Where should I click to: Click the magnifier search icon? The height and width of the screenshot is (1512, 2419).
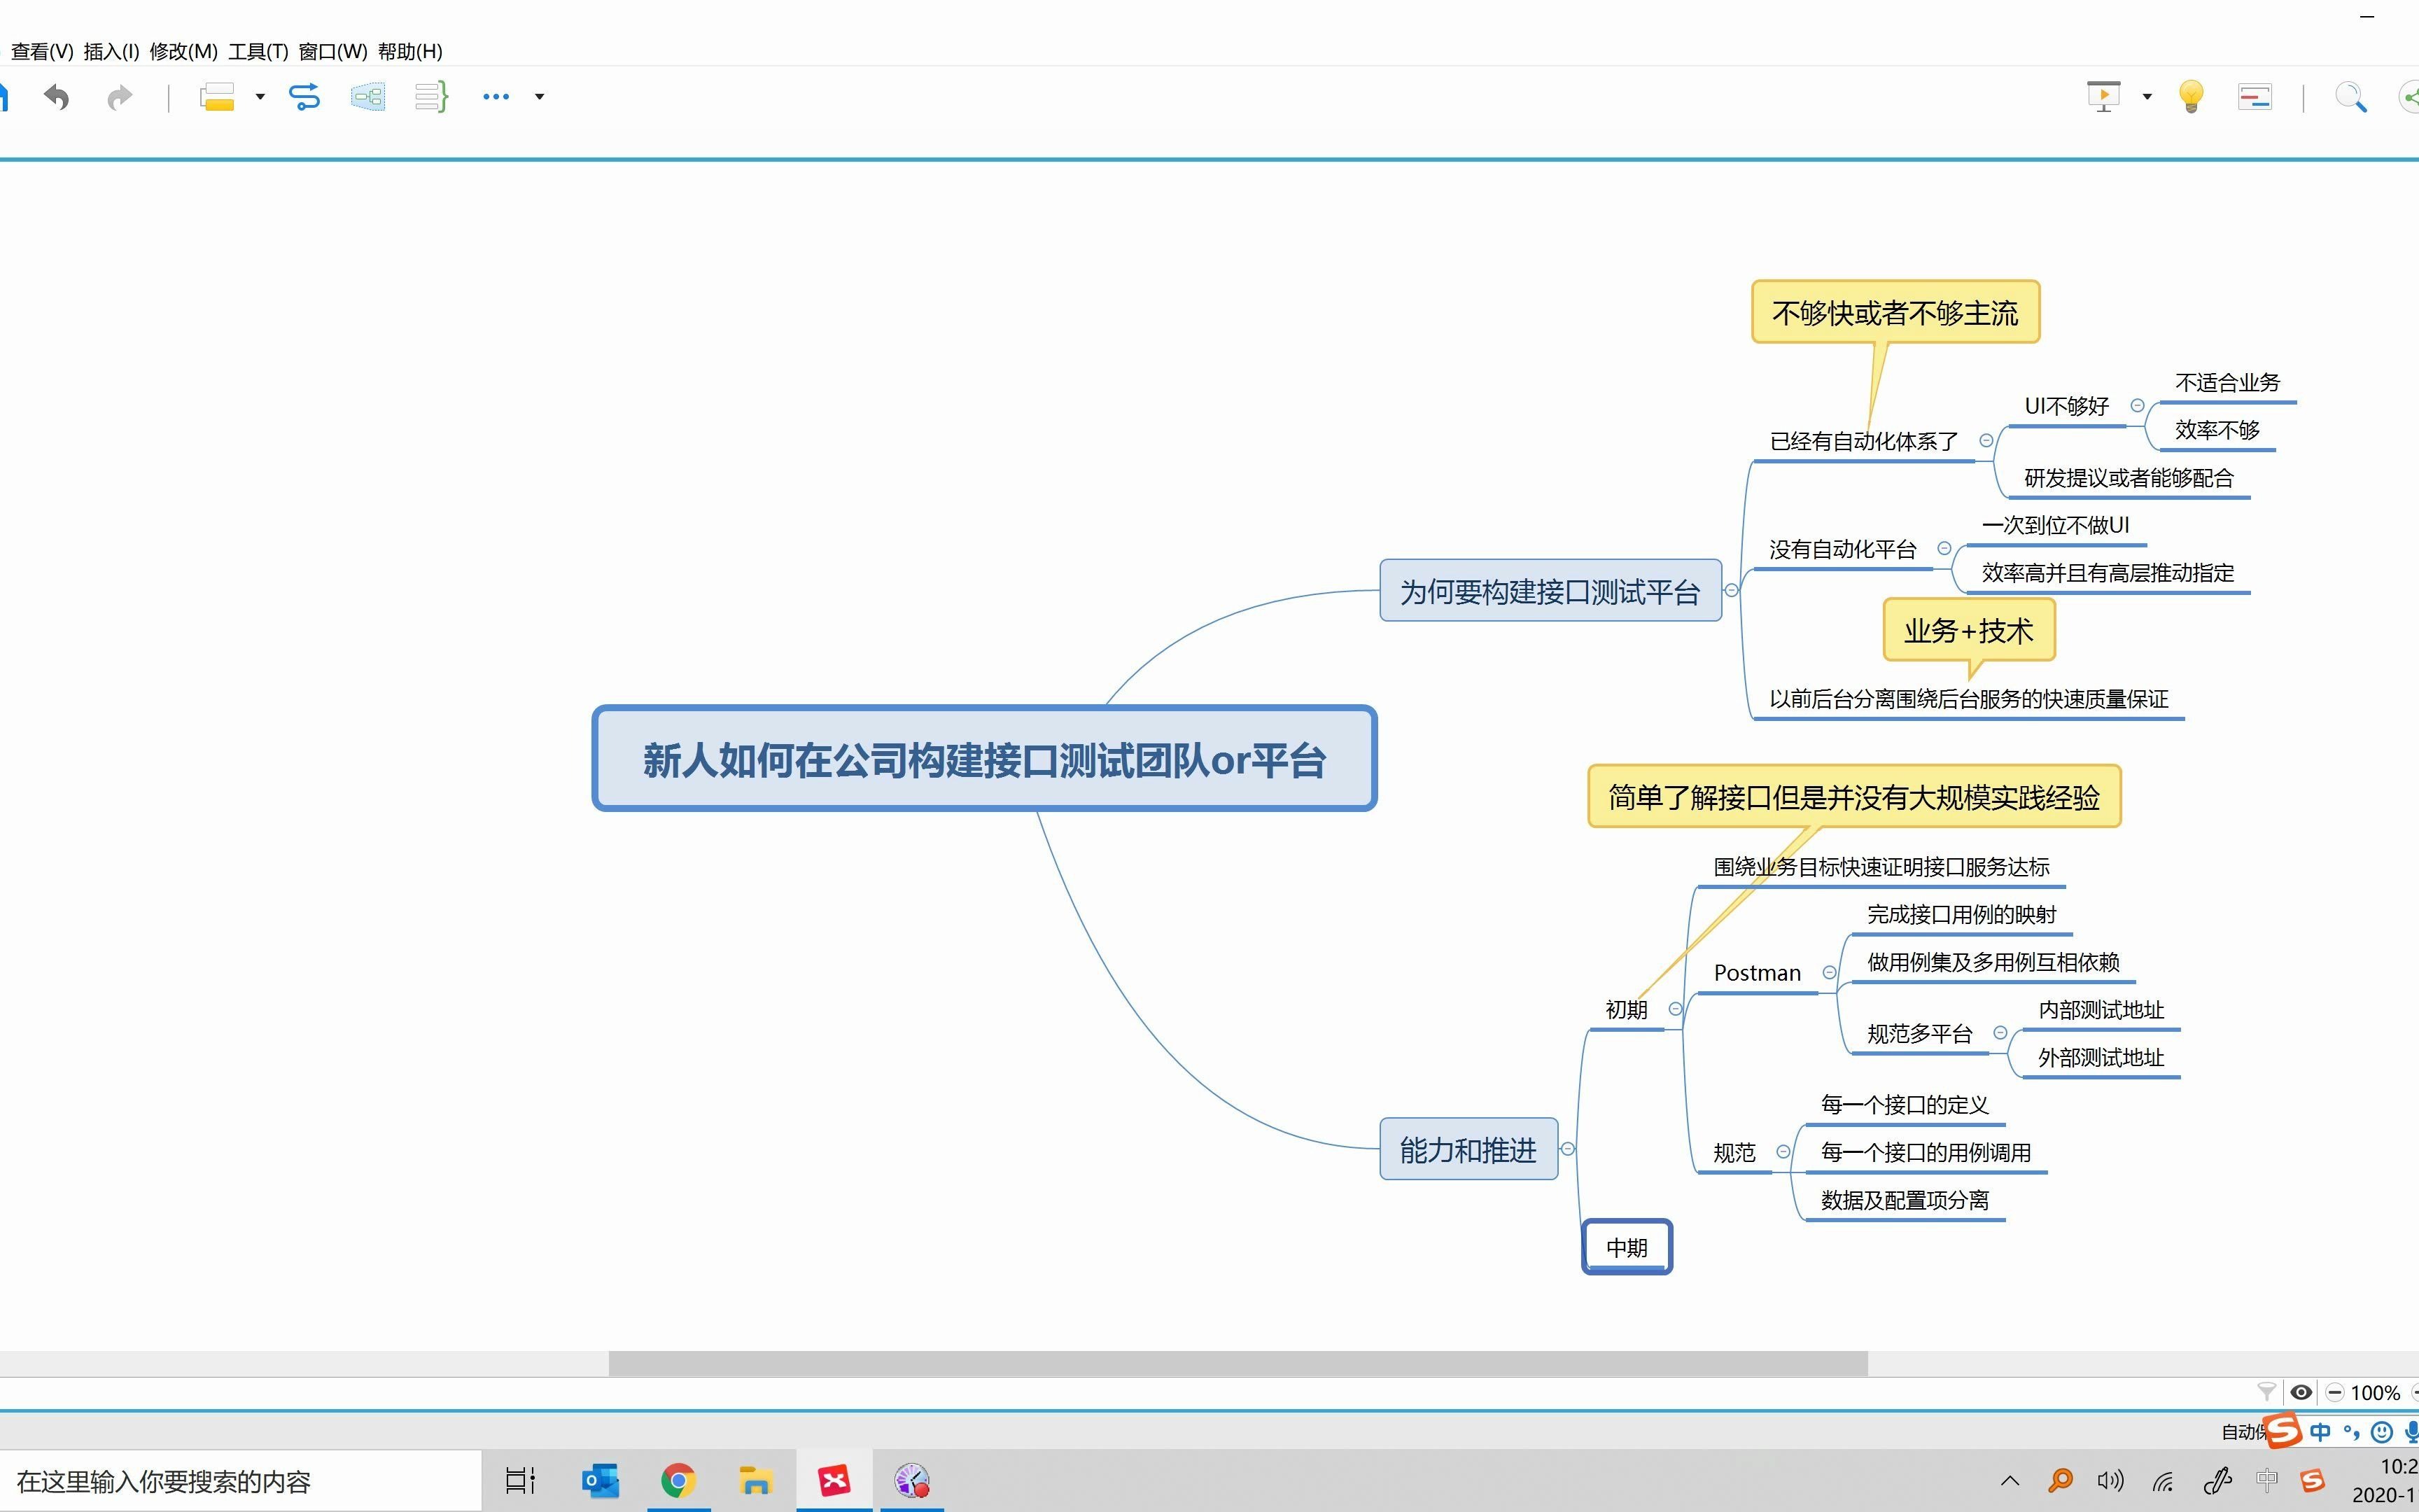click(x=2350, y=97)
